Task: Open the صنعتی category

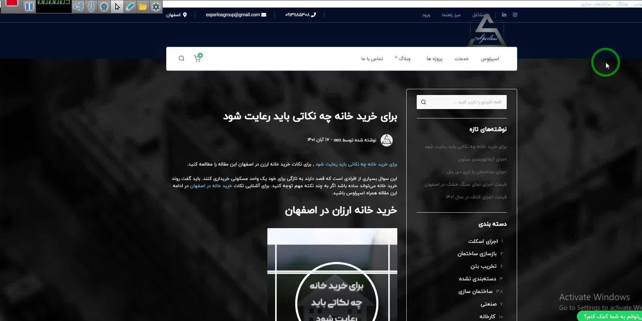Action: (x=489, y=304)
